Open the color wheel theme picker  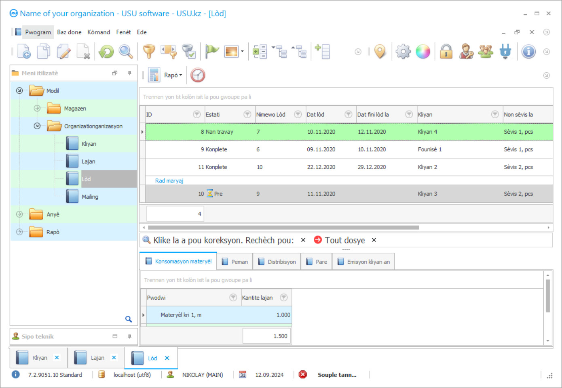423,52
